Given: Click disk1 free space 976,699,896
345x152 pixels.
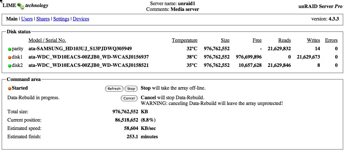Looking at the screenshot, I should point(248,57).
